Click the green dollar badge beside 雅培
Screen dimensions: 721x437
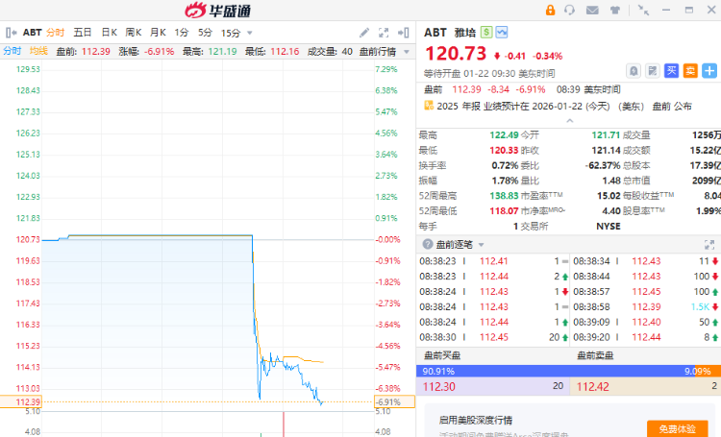pyautogui.click(x=486, y=32)
